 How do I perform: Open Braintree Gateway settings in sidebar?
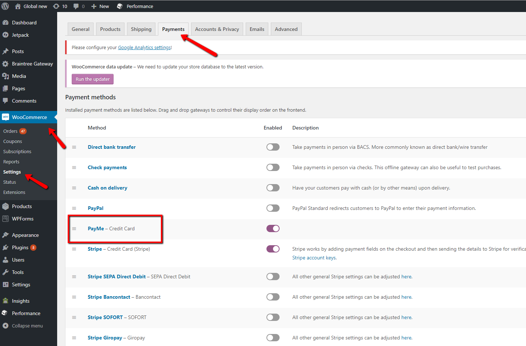(x=32, y=64)
